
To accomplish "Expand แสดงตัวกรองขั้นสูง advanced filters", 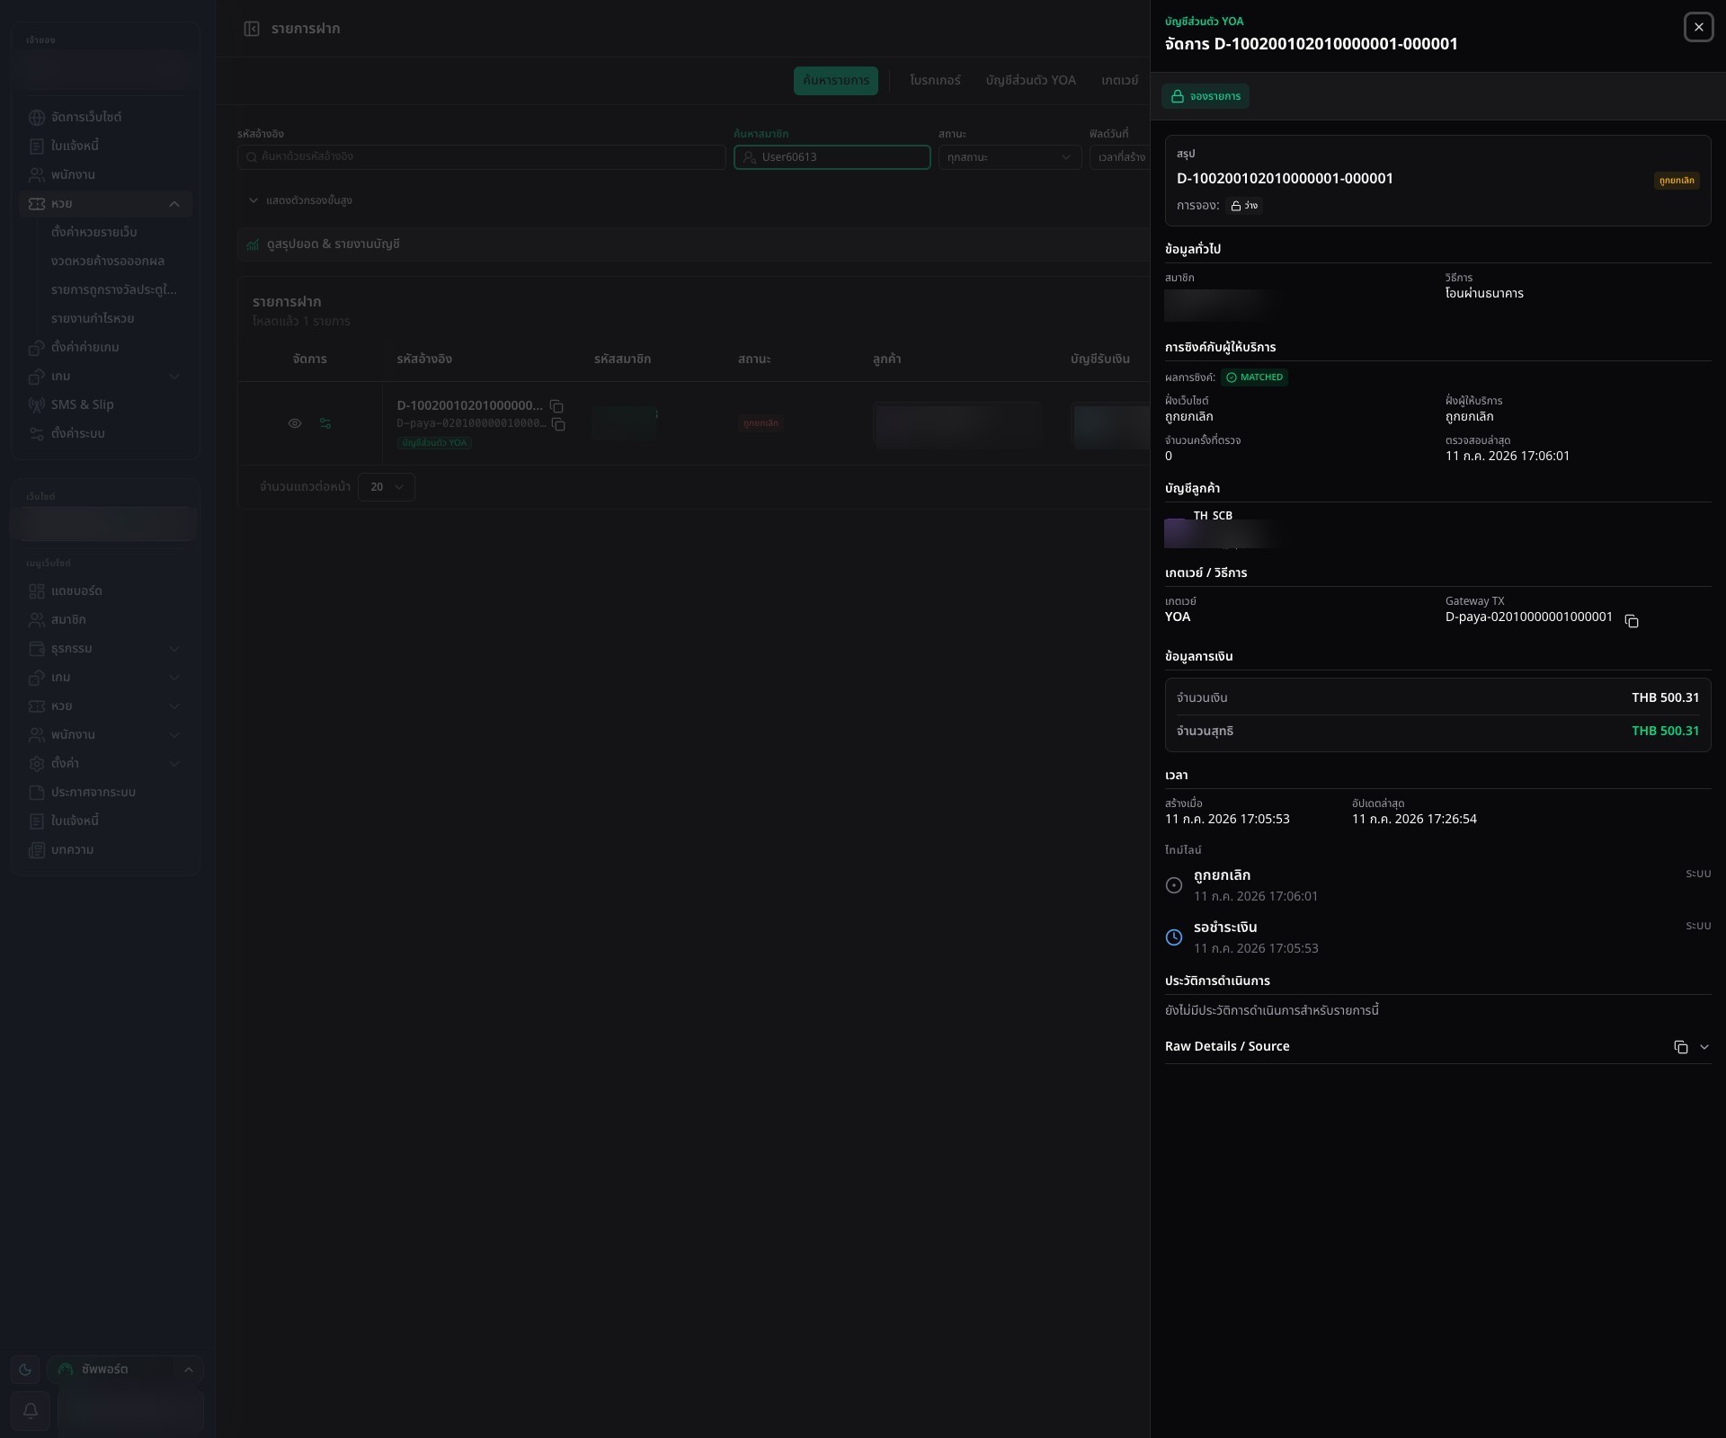I will pyautogui.click(x=300, y=200).
